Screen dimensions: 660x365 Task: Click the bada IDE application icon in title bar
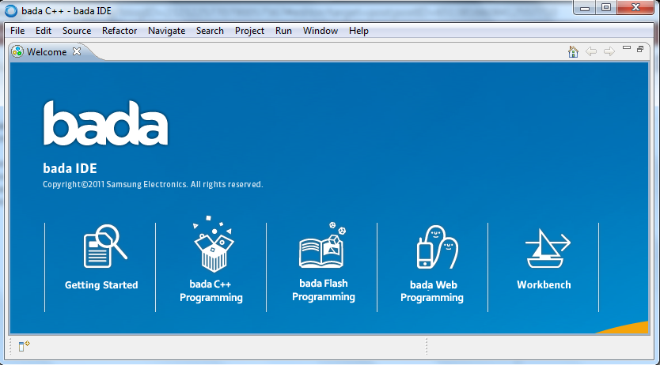click(11, 10)
